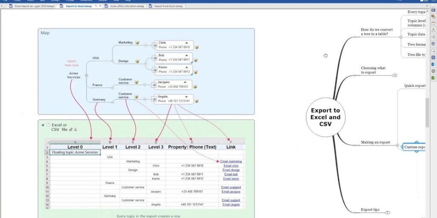Click the hyperlink icon after 'Excel or CSV file'
Image resolution: width=437 pixels, height=218 pixels.
point(71,129)
